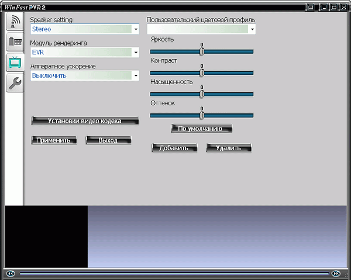Click the compact mode icon in title bar
Viewport: 351px width, 280px height.
tap(310, 7)
